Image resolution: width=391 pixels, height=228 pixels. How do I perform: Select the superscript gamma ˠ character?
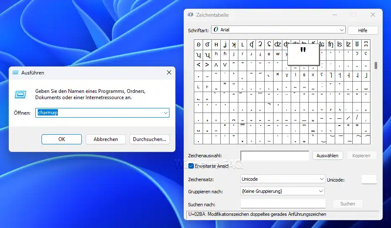287,76
